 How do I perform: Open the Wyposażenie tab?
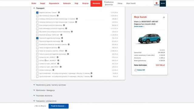point(54,3)
